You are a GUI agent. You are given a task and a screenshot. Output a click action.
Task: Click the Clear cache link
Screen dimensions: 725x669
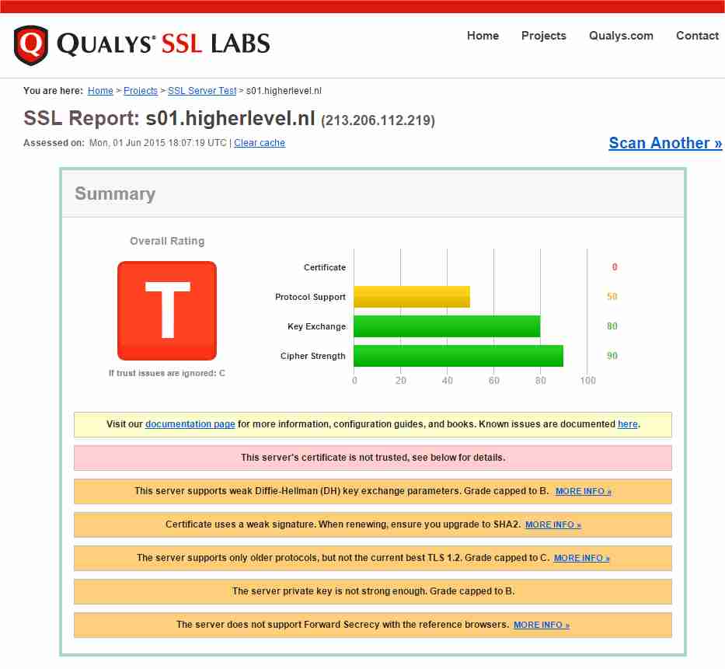coord(260,143)
